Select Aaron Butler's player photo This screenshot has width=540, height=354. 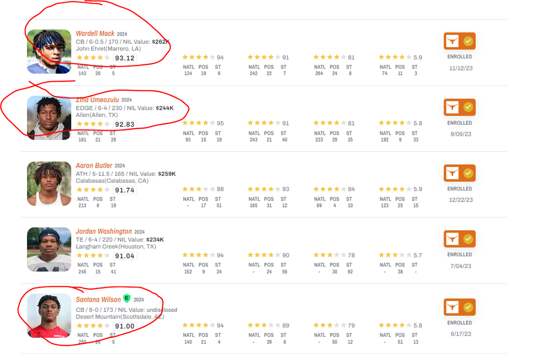[49, 184]
